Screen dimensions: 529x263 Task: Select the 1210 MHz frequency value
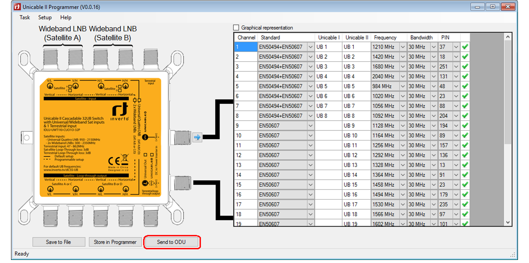pos(385,47)
